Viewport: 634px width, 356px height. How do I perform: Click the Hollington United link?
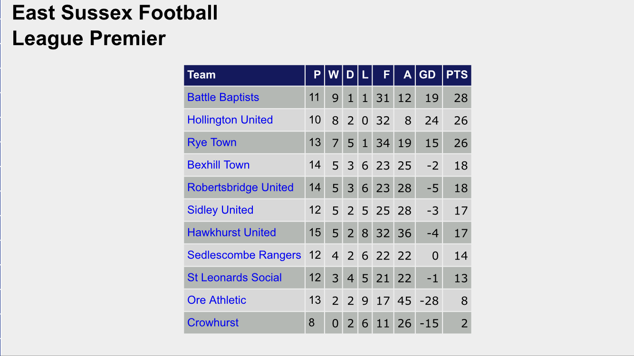click(x=230, y=120)
